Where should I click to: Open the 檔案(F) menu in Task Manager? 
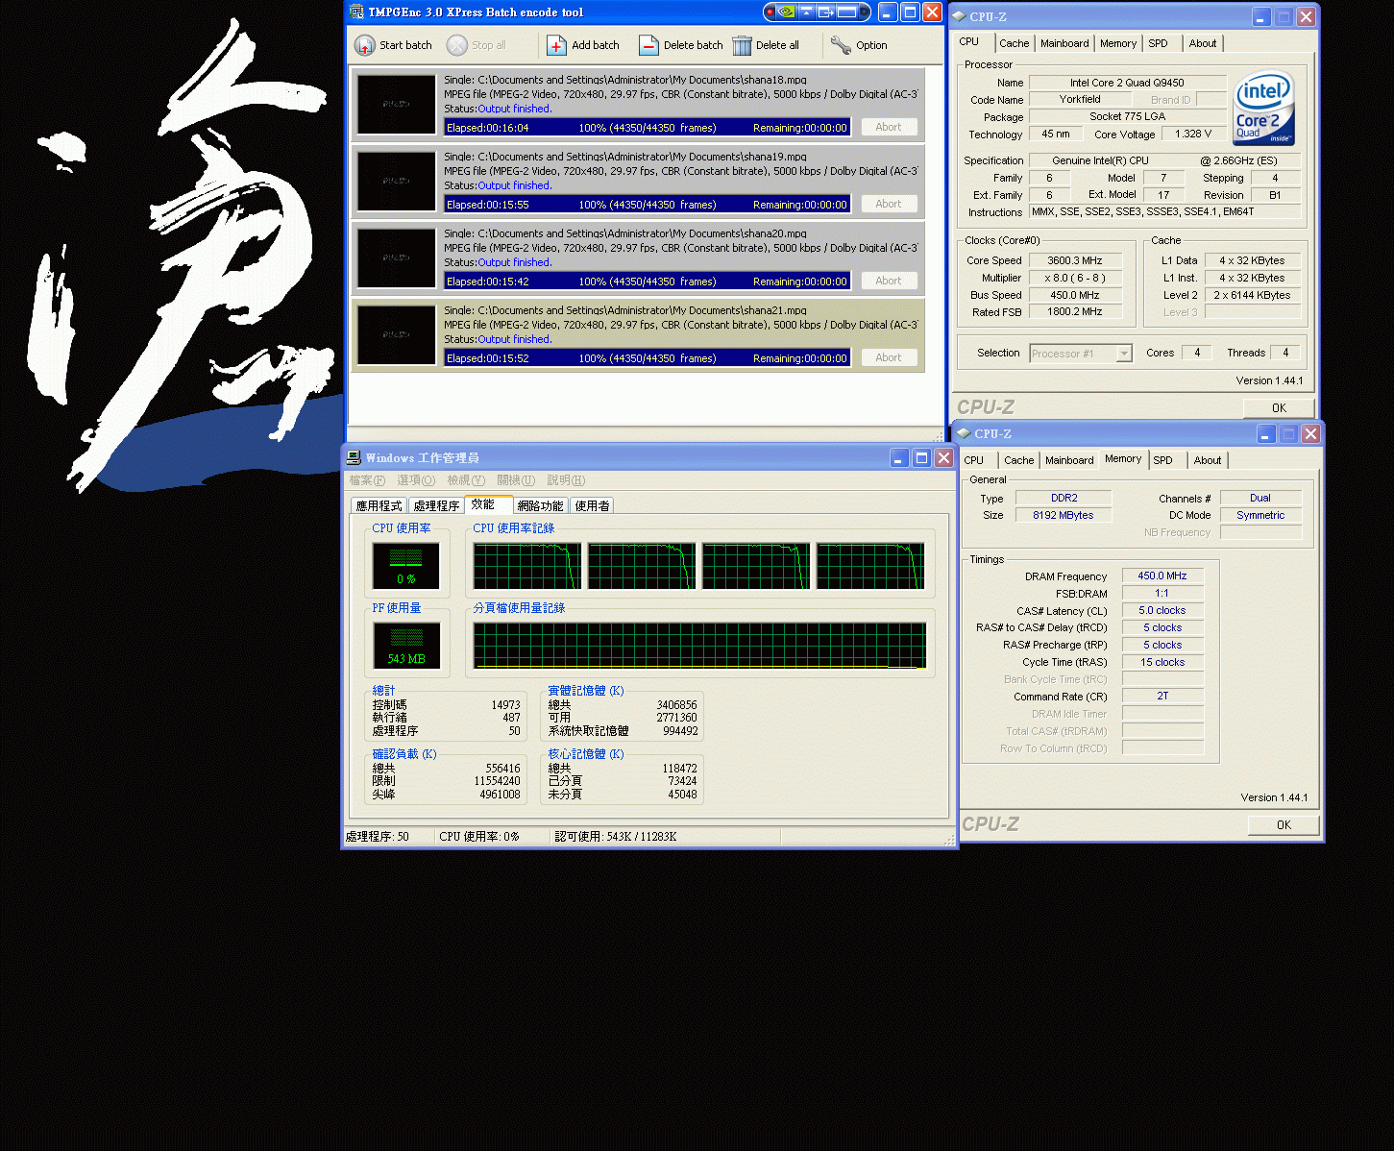367,480
